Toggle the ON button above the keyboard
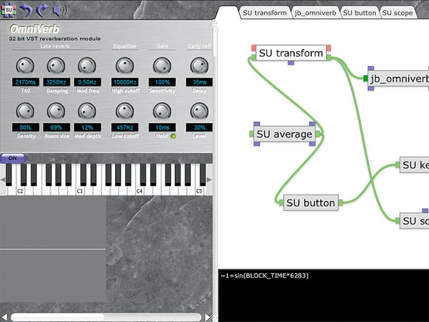This screenshot has height=322, width=429. 13,158
